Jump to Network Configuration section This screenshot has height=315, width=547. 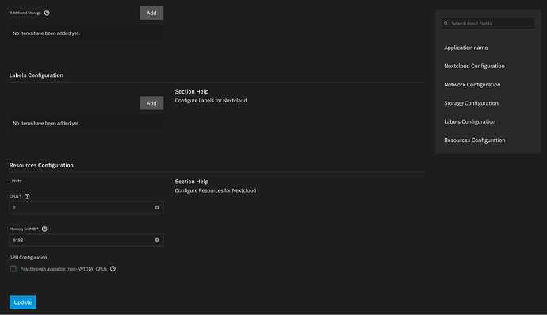[472, 85]
